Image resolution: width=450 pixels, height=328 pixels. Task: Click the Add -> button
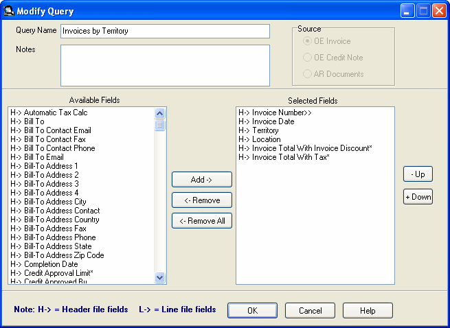[202, 180]
